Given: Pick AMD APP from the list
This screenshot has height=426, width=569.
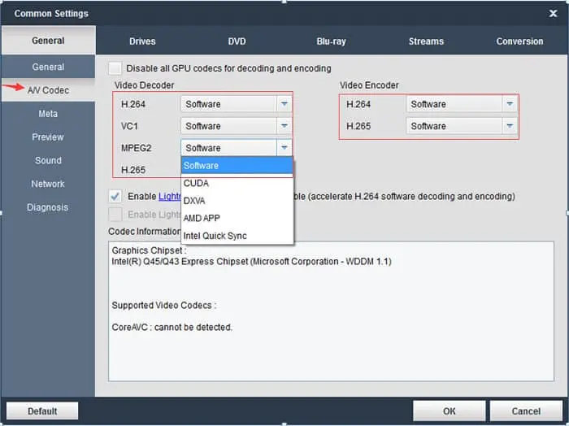Looking at the screenshot, I should click(202, 218).
